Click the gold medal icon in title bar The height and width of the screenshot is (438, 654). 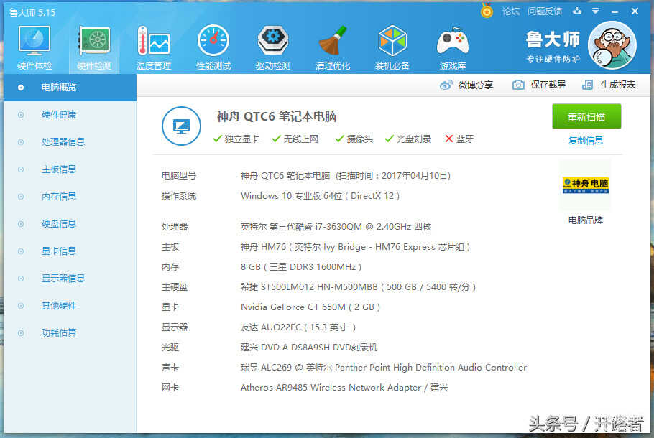tap(487, 11)
